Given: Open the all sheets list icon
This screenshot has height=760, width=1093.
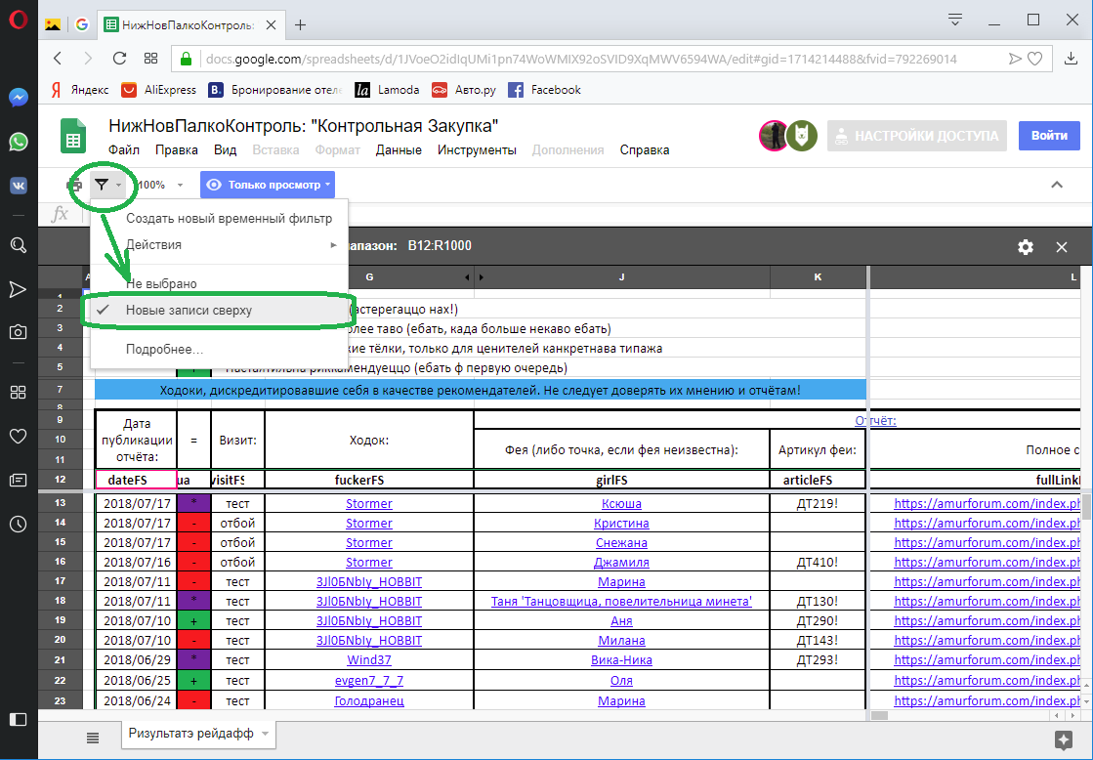Looking at the screenshot, I should 93,737.
